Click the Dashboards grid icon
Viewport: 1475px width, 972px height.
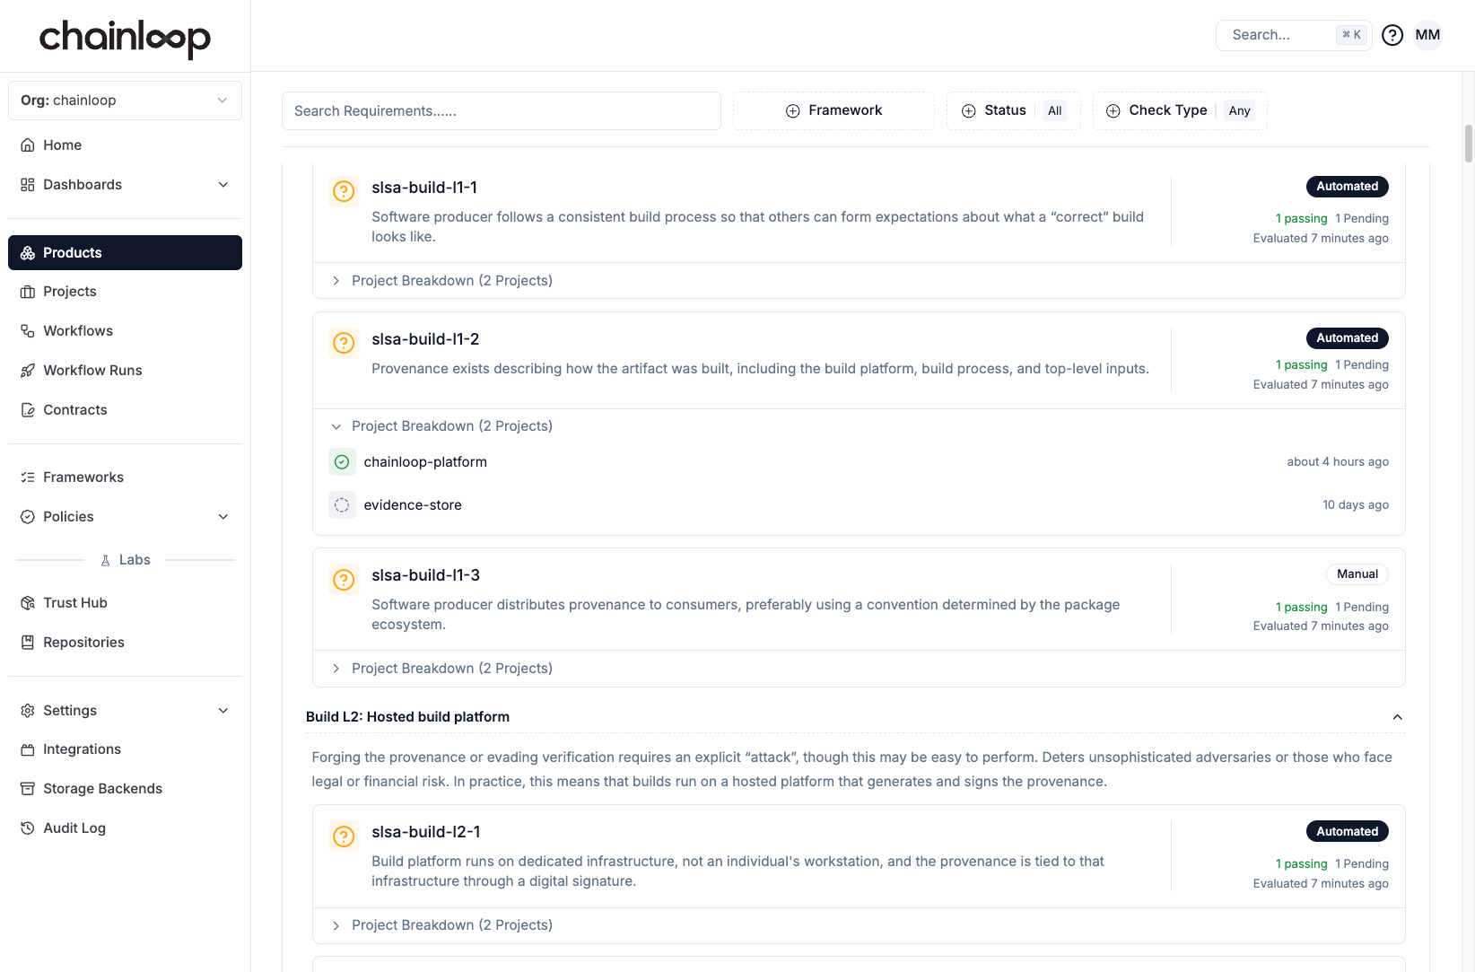(x=28, y=185)
